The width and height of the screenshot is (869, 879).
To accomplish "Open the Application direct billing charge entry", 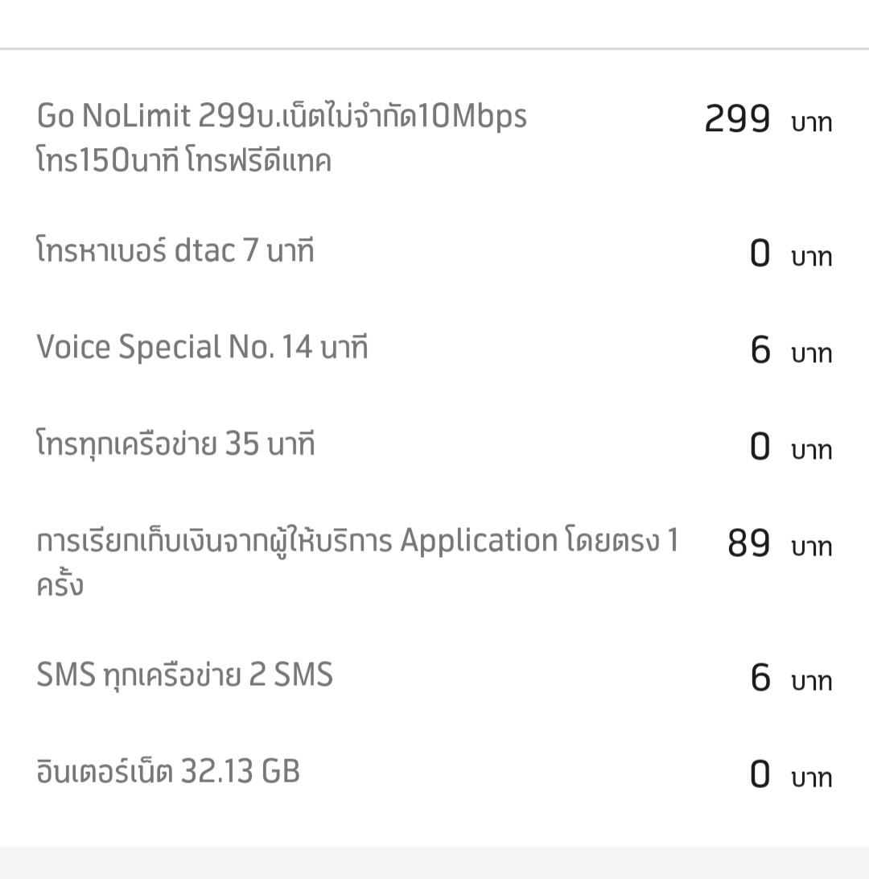I will tap(357, 562).
